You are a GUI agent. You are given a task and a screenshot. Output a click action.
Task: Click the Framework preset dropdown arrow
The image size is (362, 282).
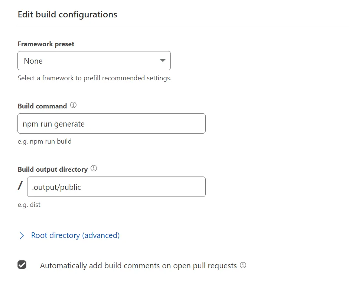point(163,61)
